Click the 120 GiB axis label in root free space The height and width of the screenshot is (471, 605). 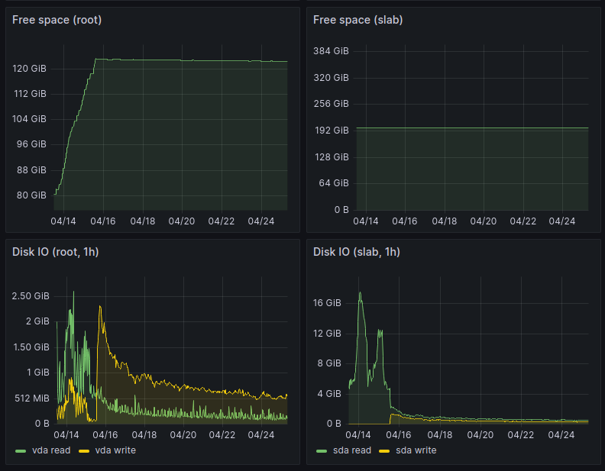pos(29,69)
